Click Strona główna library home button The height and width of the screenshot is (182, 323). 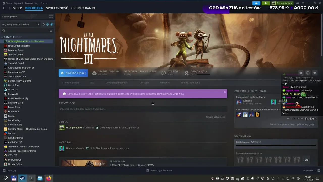(24, 17)
